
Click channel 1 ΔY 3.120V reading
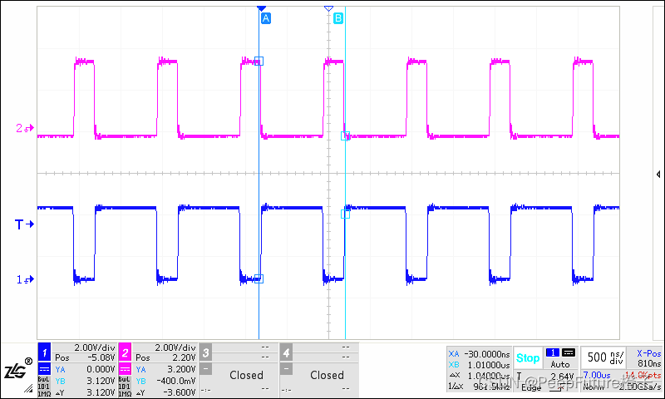86,392
